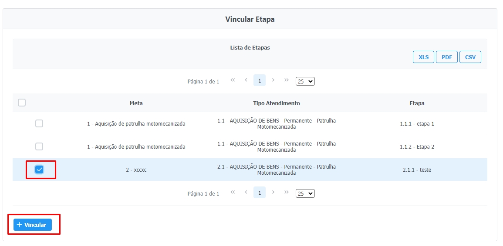Go to last page in top paginator
This screenshot has width=503, height=246.
tap(287, 80)
